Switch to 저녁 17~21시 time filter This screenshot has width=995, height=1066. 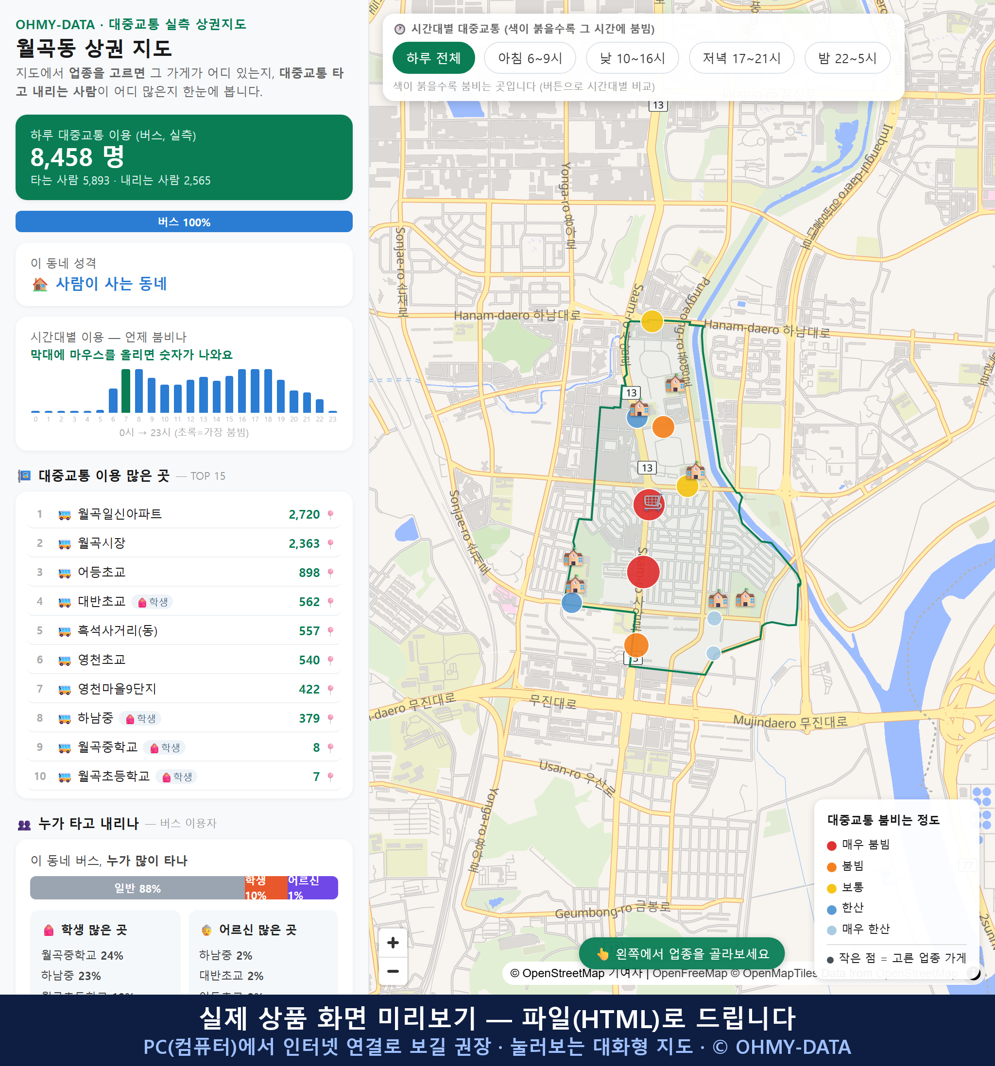point(741,58)
